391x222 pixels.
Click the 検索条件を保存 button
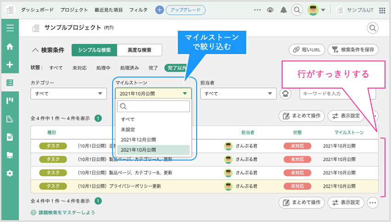point(353,50)
